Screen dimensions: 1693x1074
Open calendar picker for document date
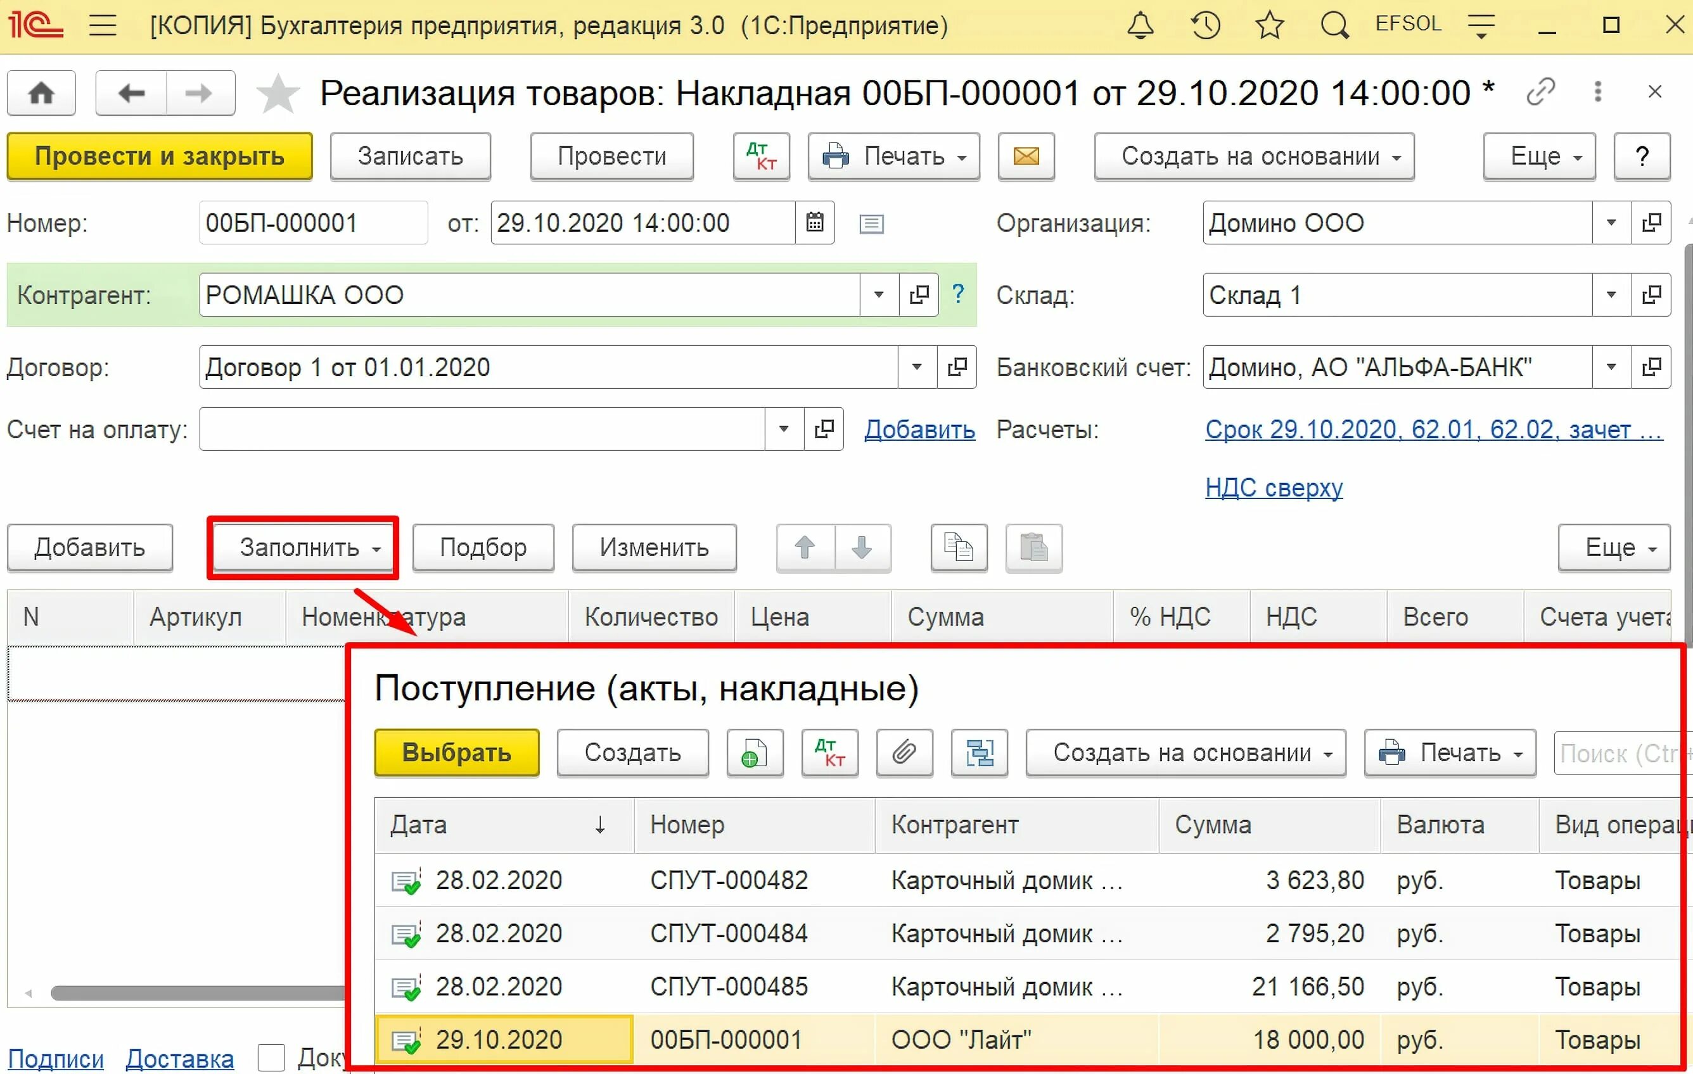point(815,223)
